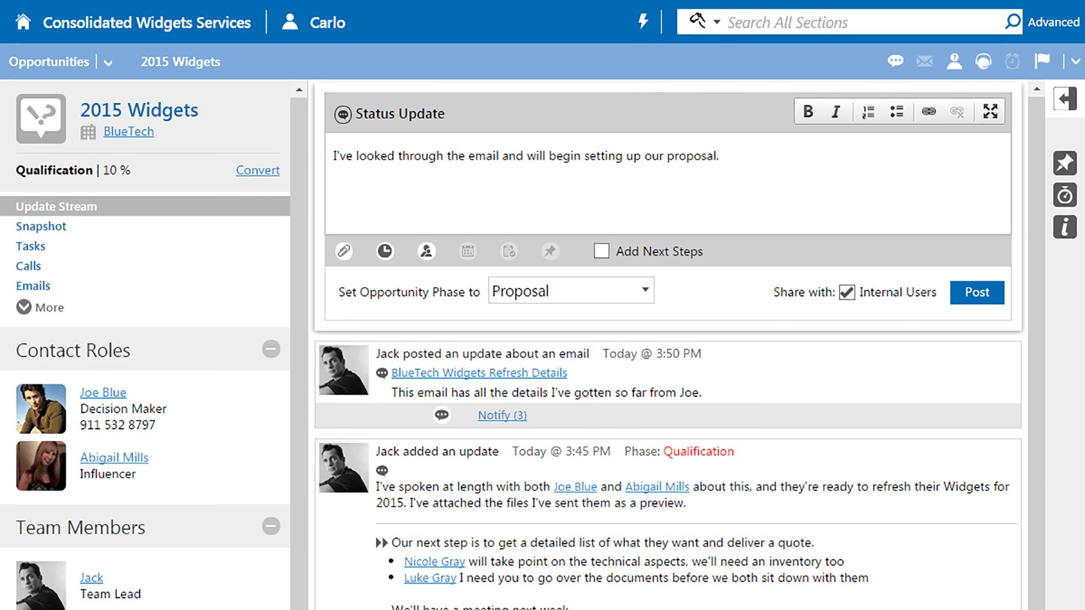Click the Italic formatting icon
The width and height of the screenshot is (1085, 610).
pos(836,111)
